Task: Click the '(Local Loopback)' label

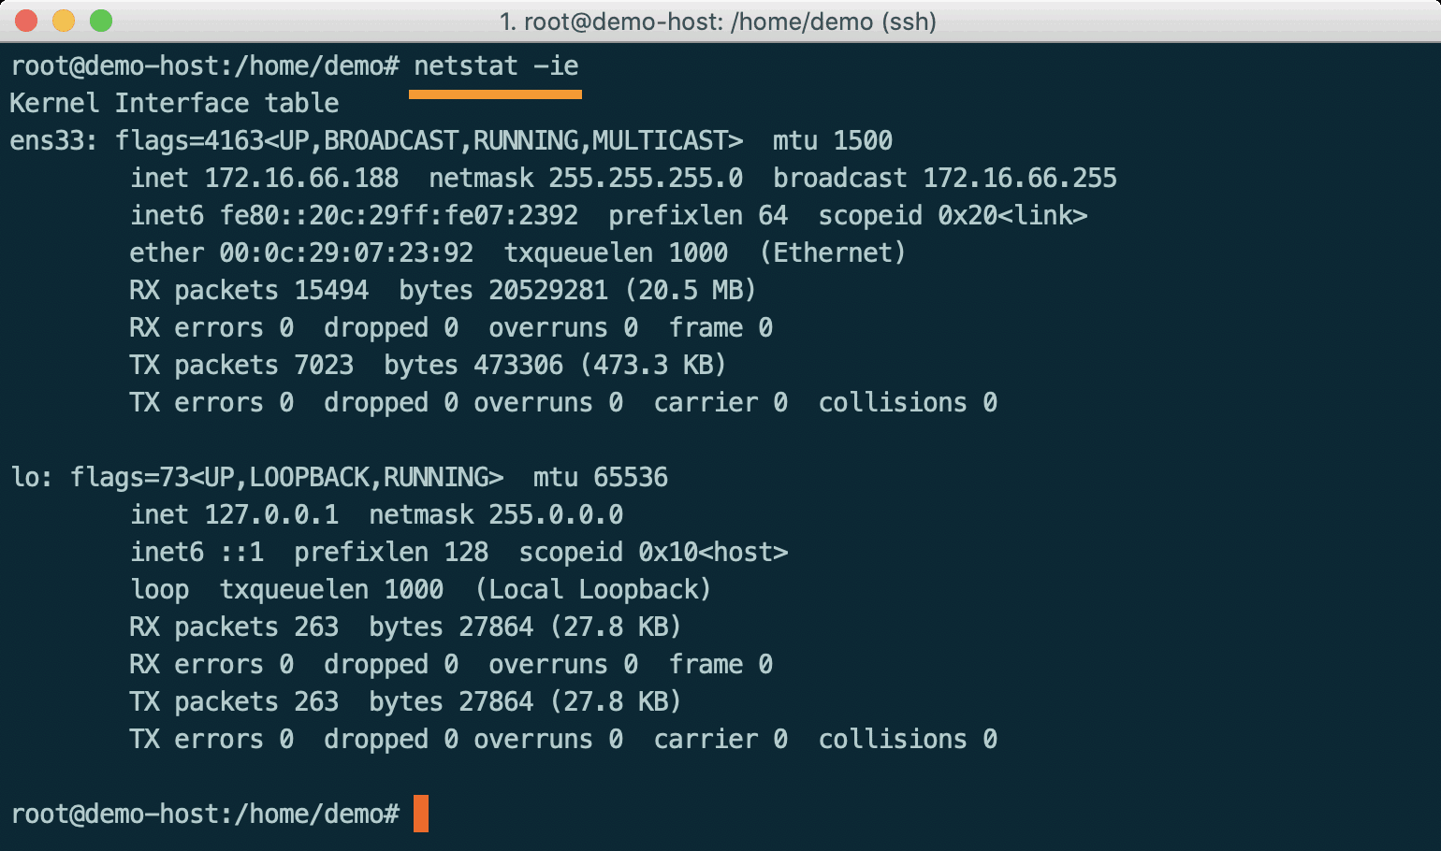Action: [593, 589]
